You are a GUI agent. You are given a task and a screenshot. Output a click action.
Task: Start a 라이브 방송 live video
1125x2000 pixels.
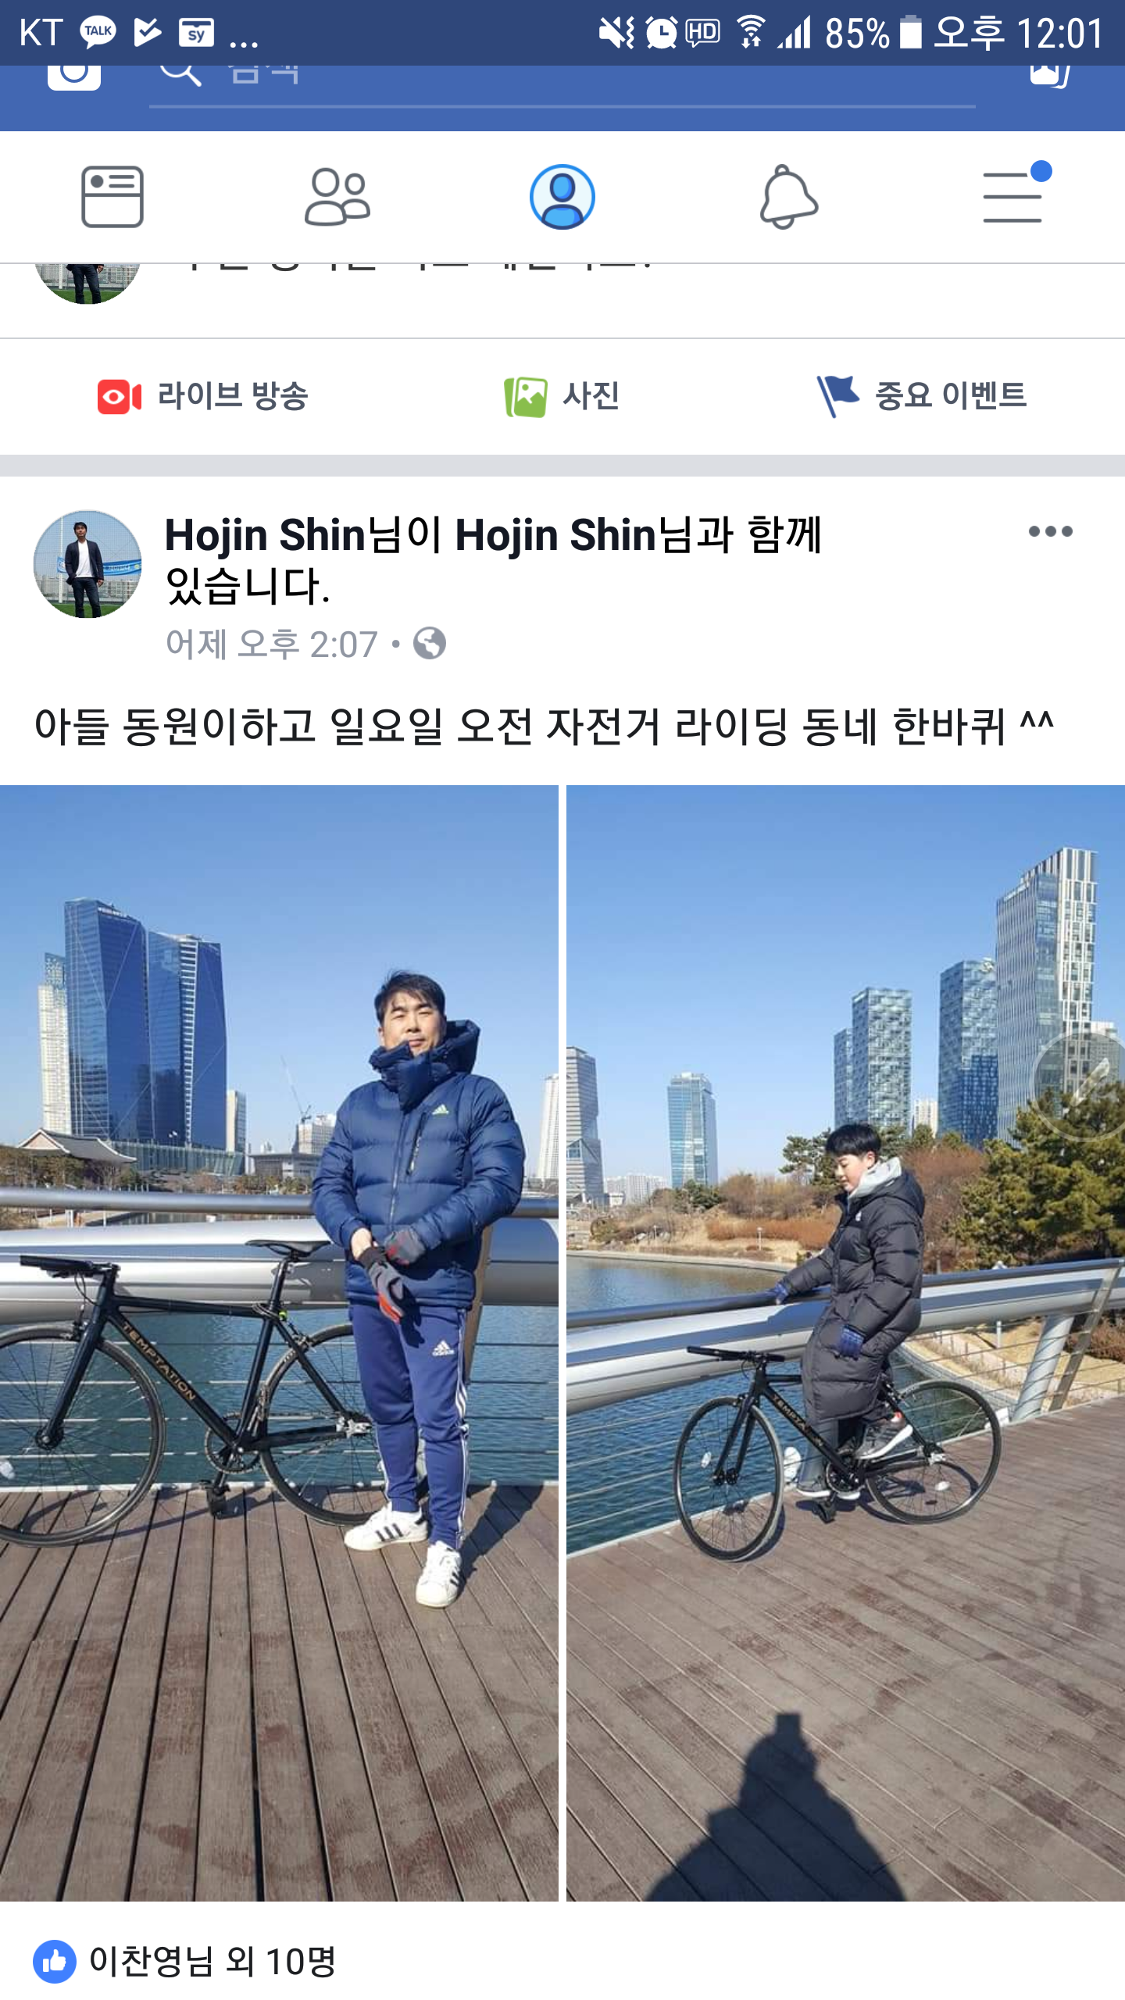click(202, 396)
